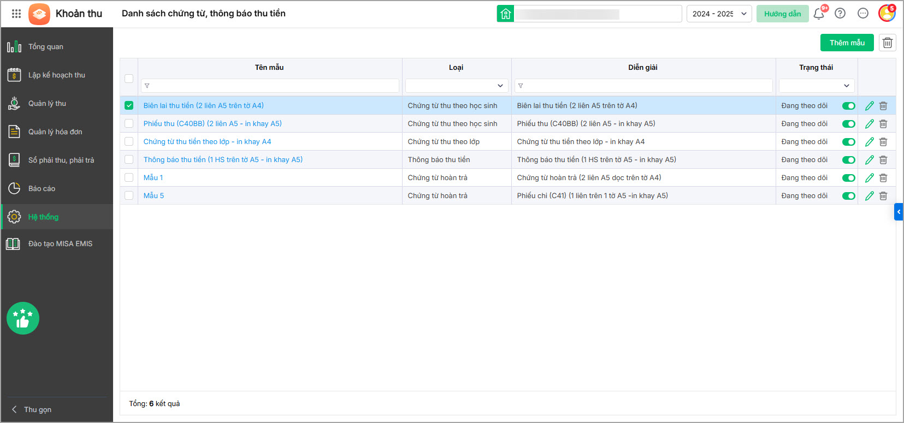Check the Mẫu 1 row checkbox
The width and height of the screenshot is (904, 423).
tap(129, 177)
